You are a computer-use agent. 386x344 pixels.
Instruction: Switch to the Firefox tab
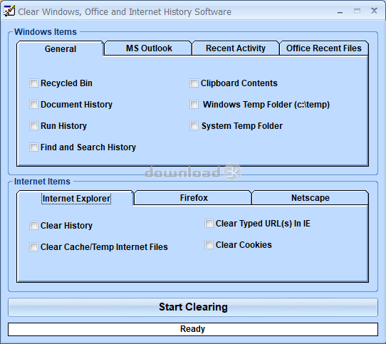[193, 198]
